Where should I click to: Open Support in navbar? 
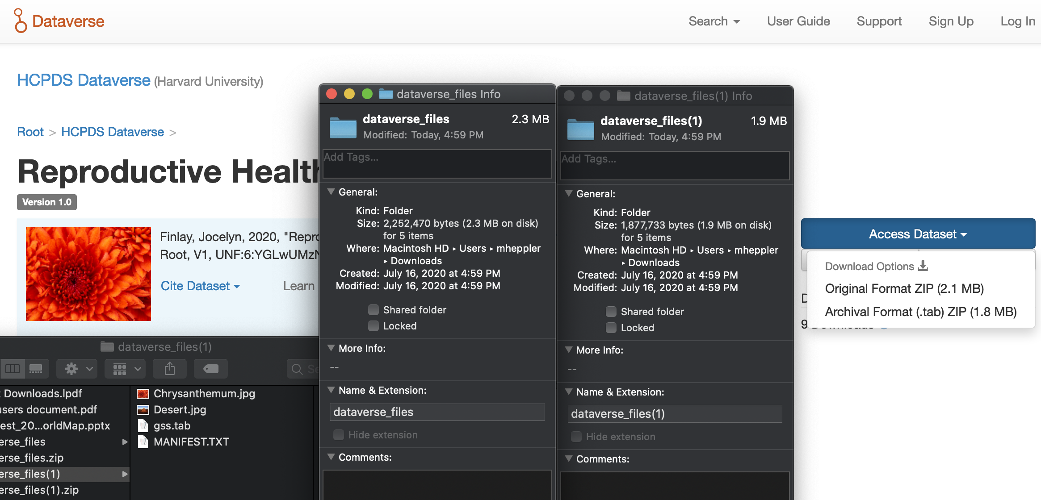coord(879,21)
